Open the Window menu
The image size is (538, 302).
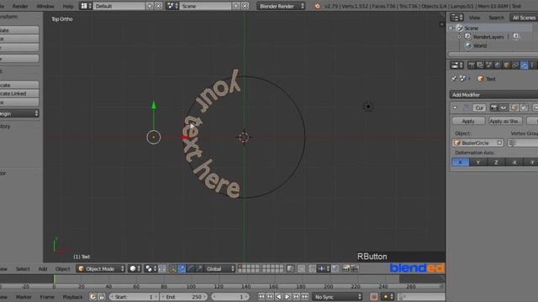45,6
